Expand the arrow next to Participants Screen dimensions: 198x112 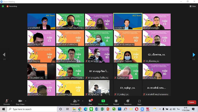[x=83, y=101]
